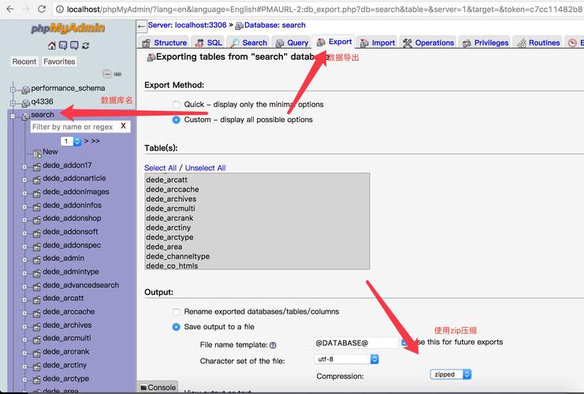Toggle the link with main panel icon
The image size is (584, 394).
tap(117, 74)
